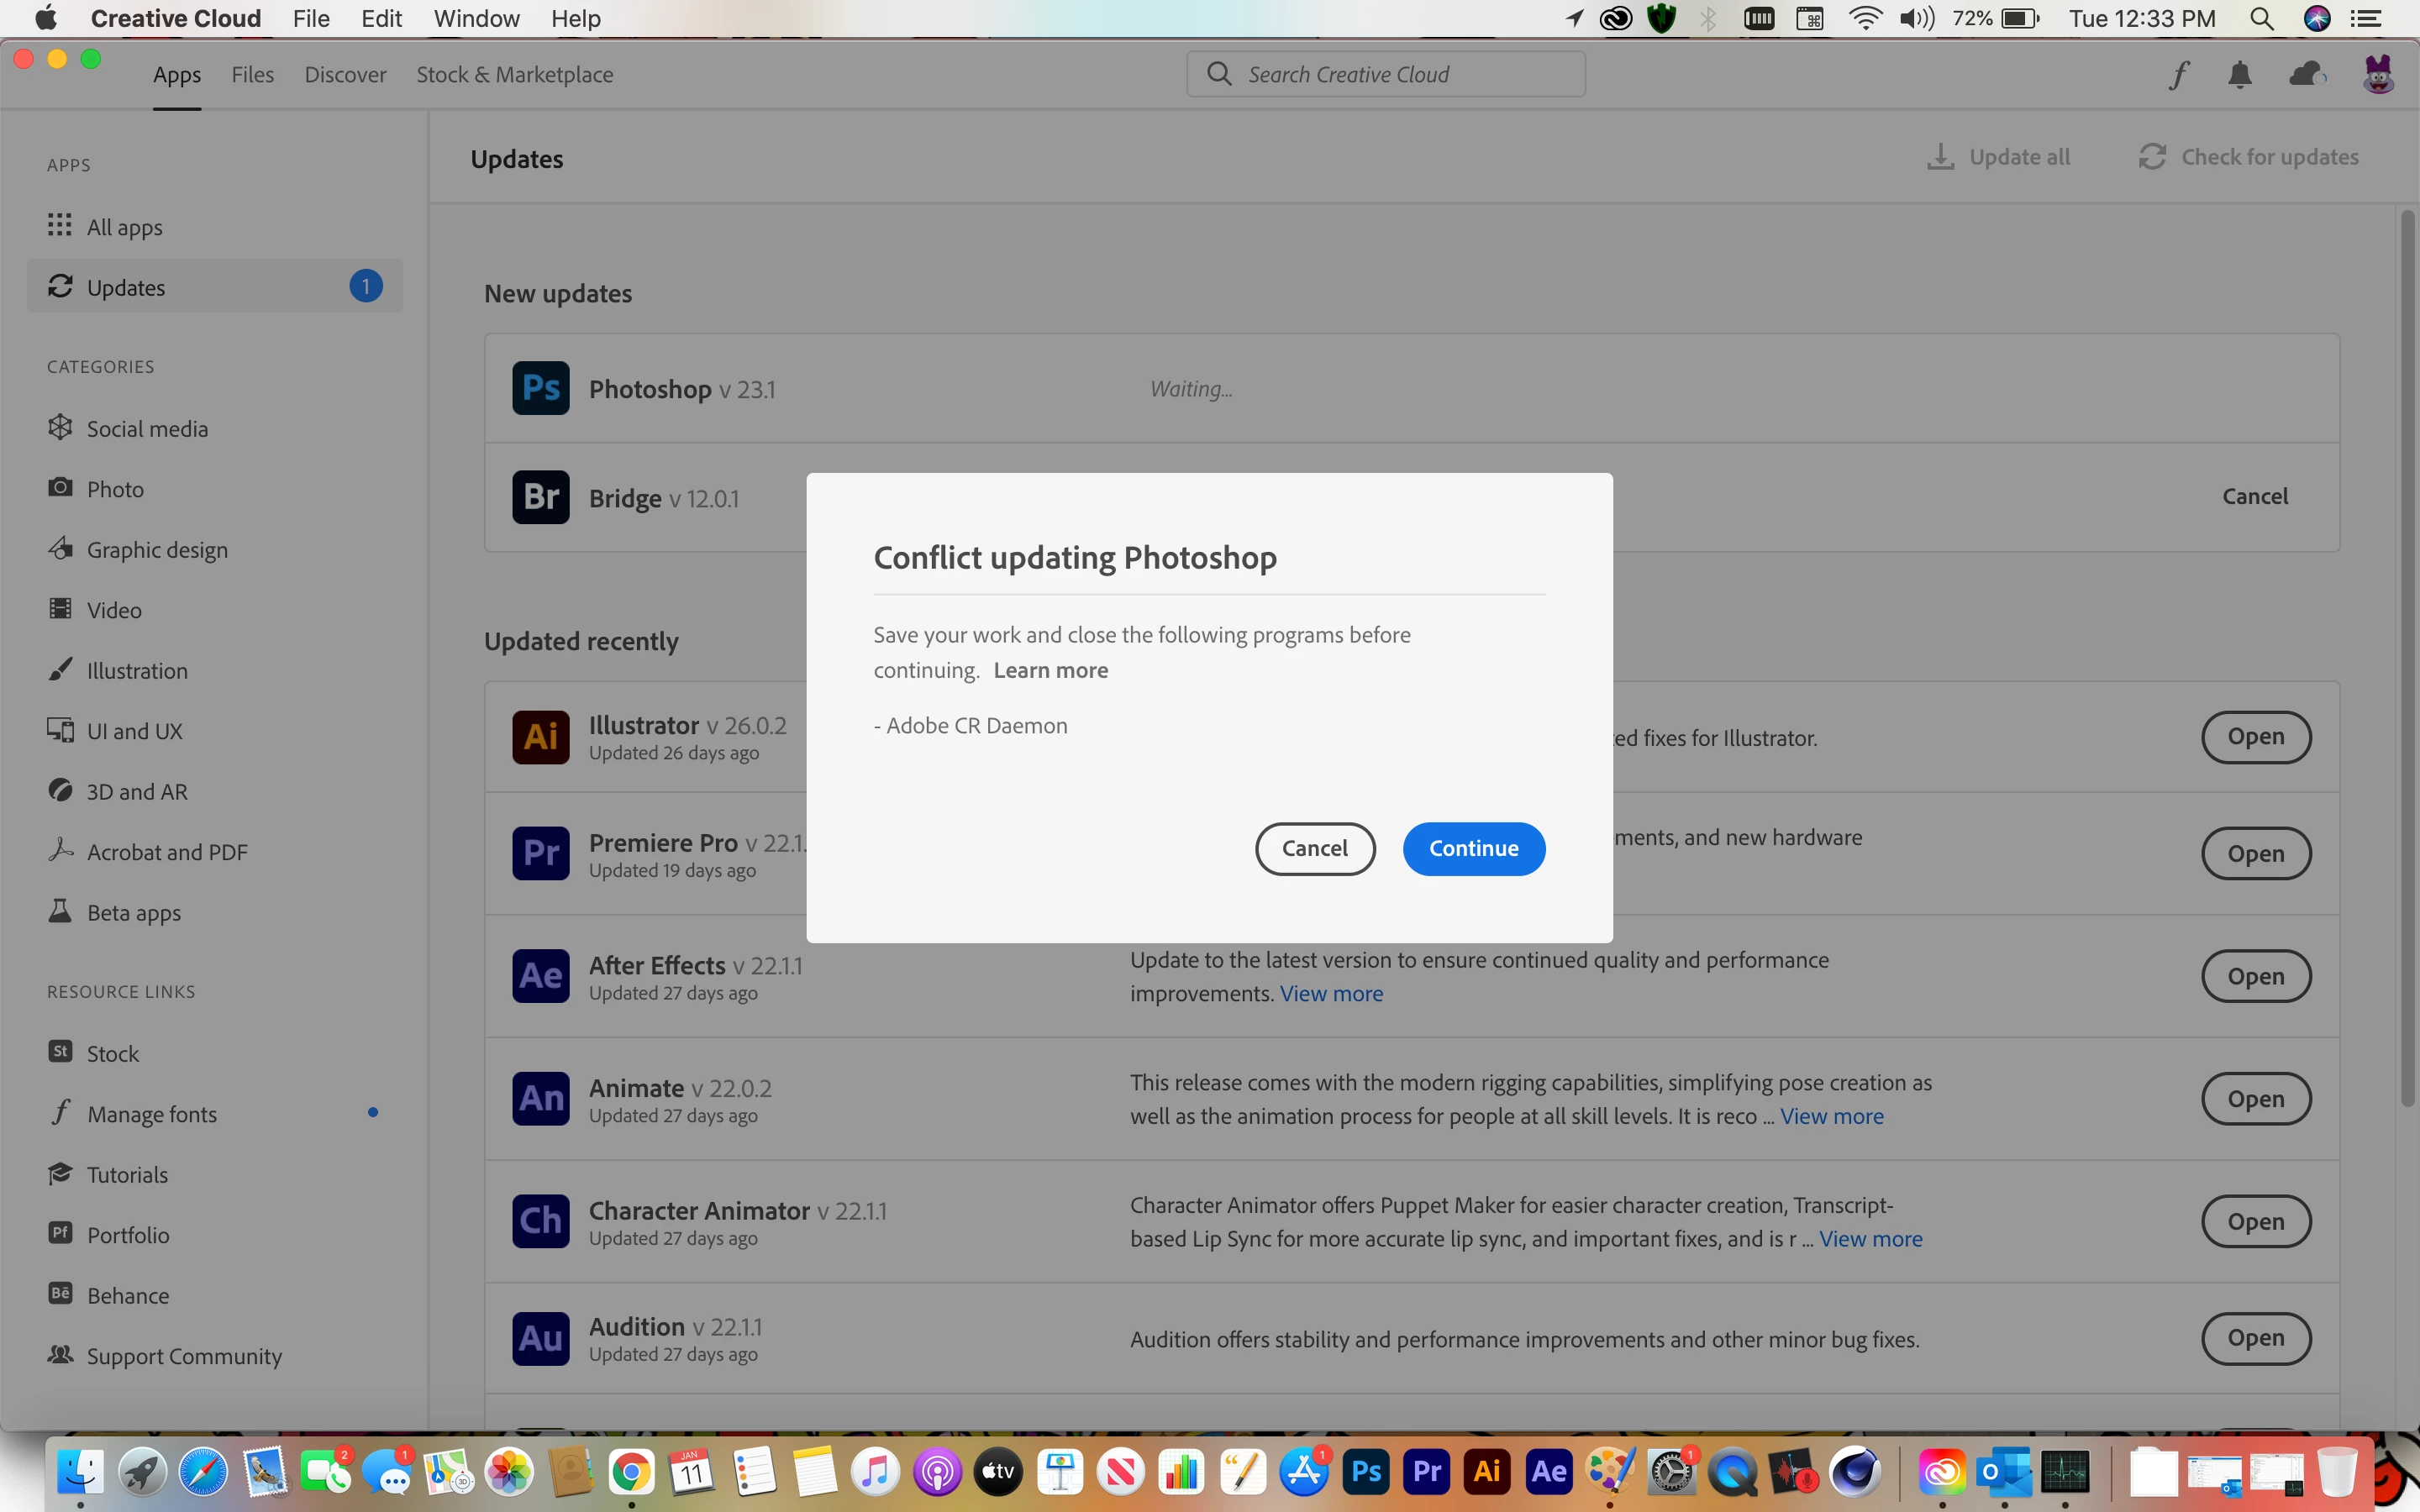Click the Photoshop app icon in updates

click(541, 388)
